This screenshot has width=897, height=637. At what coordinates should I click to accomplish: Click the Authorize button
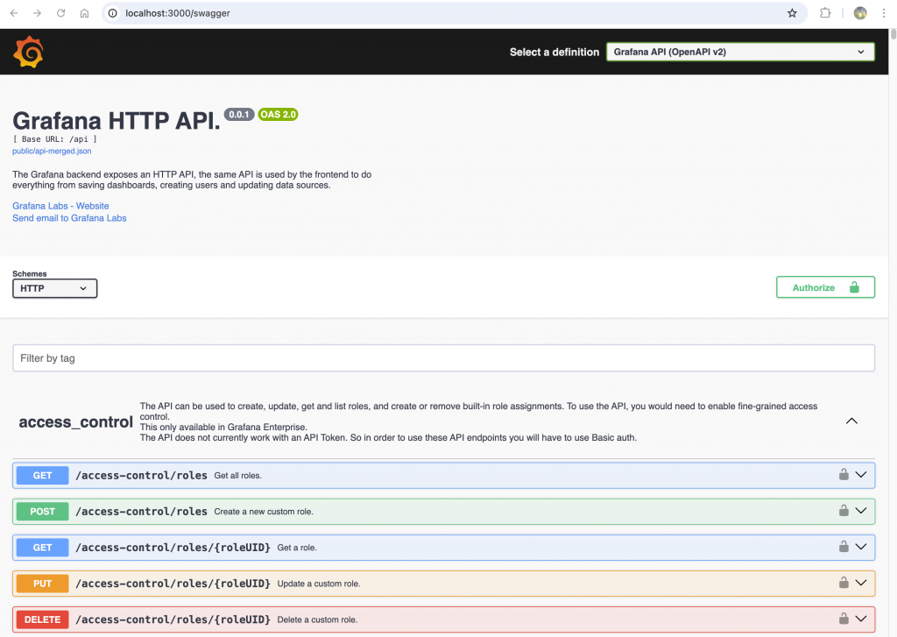click(x=825, y=287)
